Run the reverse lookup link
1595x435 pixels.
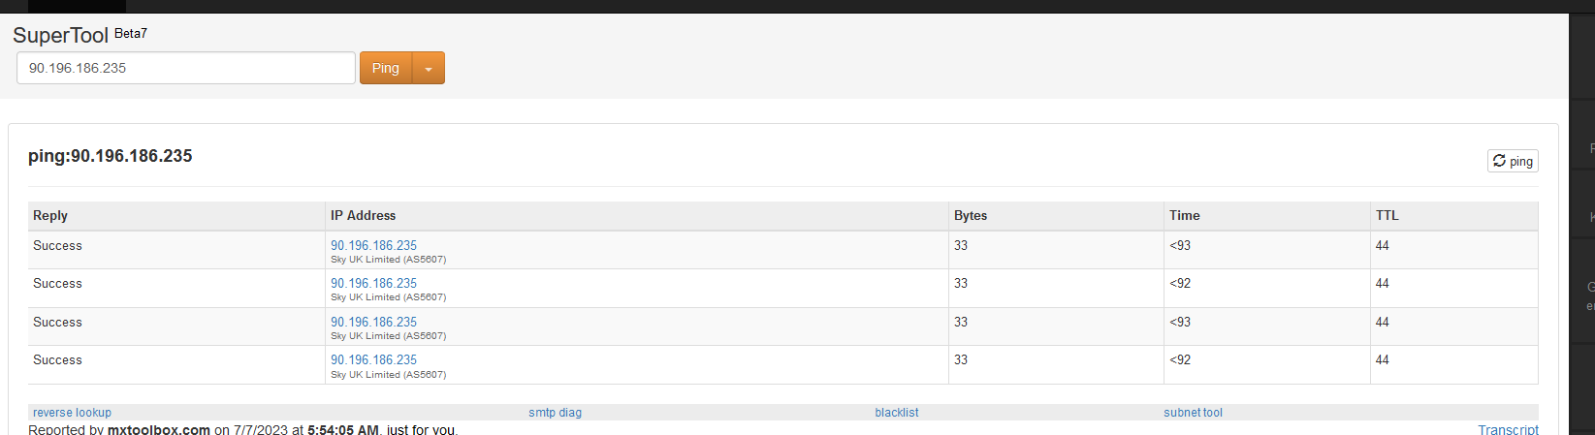point(72,413)
